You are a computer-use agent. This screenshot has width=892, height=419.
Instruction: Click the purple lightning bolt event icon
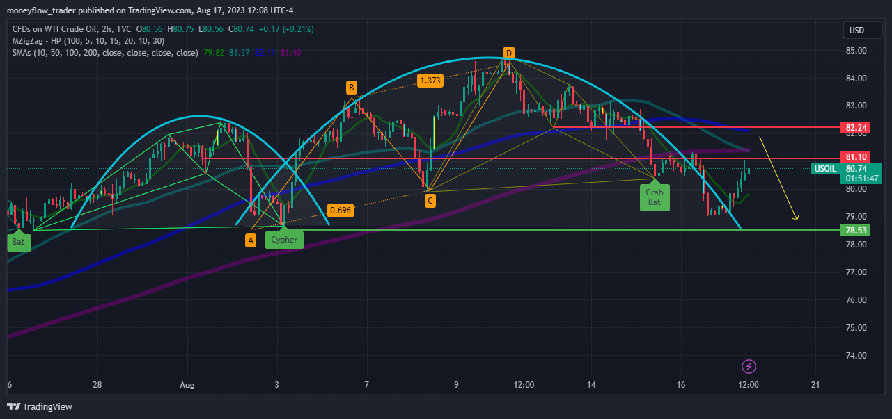click(x=749, y=365)
